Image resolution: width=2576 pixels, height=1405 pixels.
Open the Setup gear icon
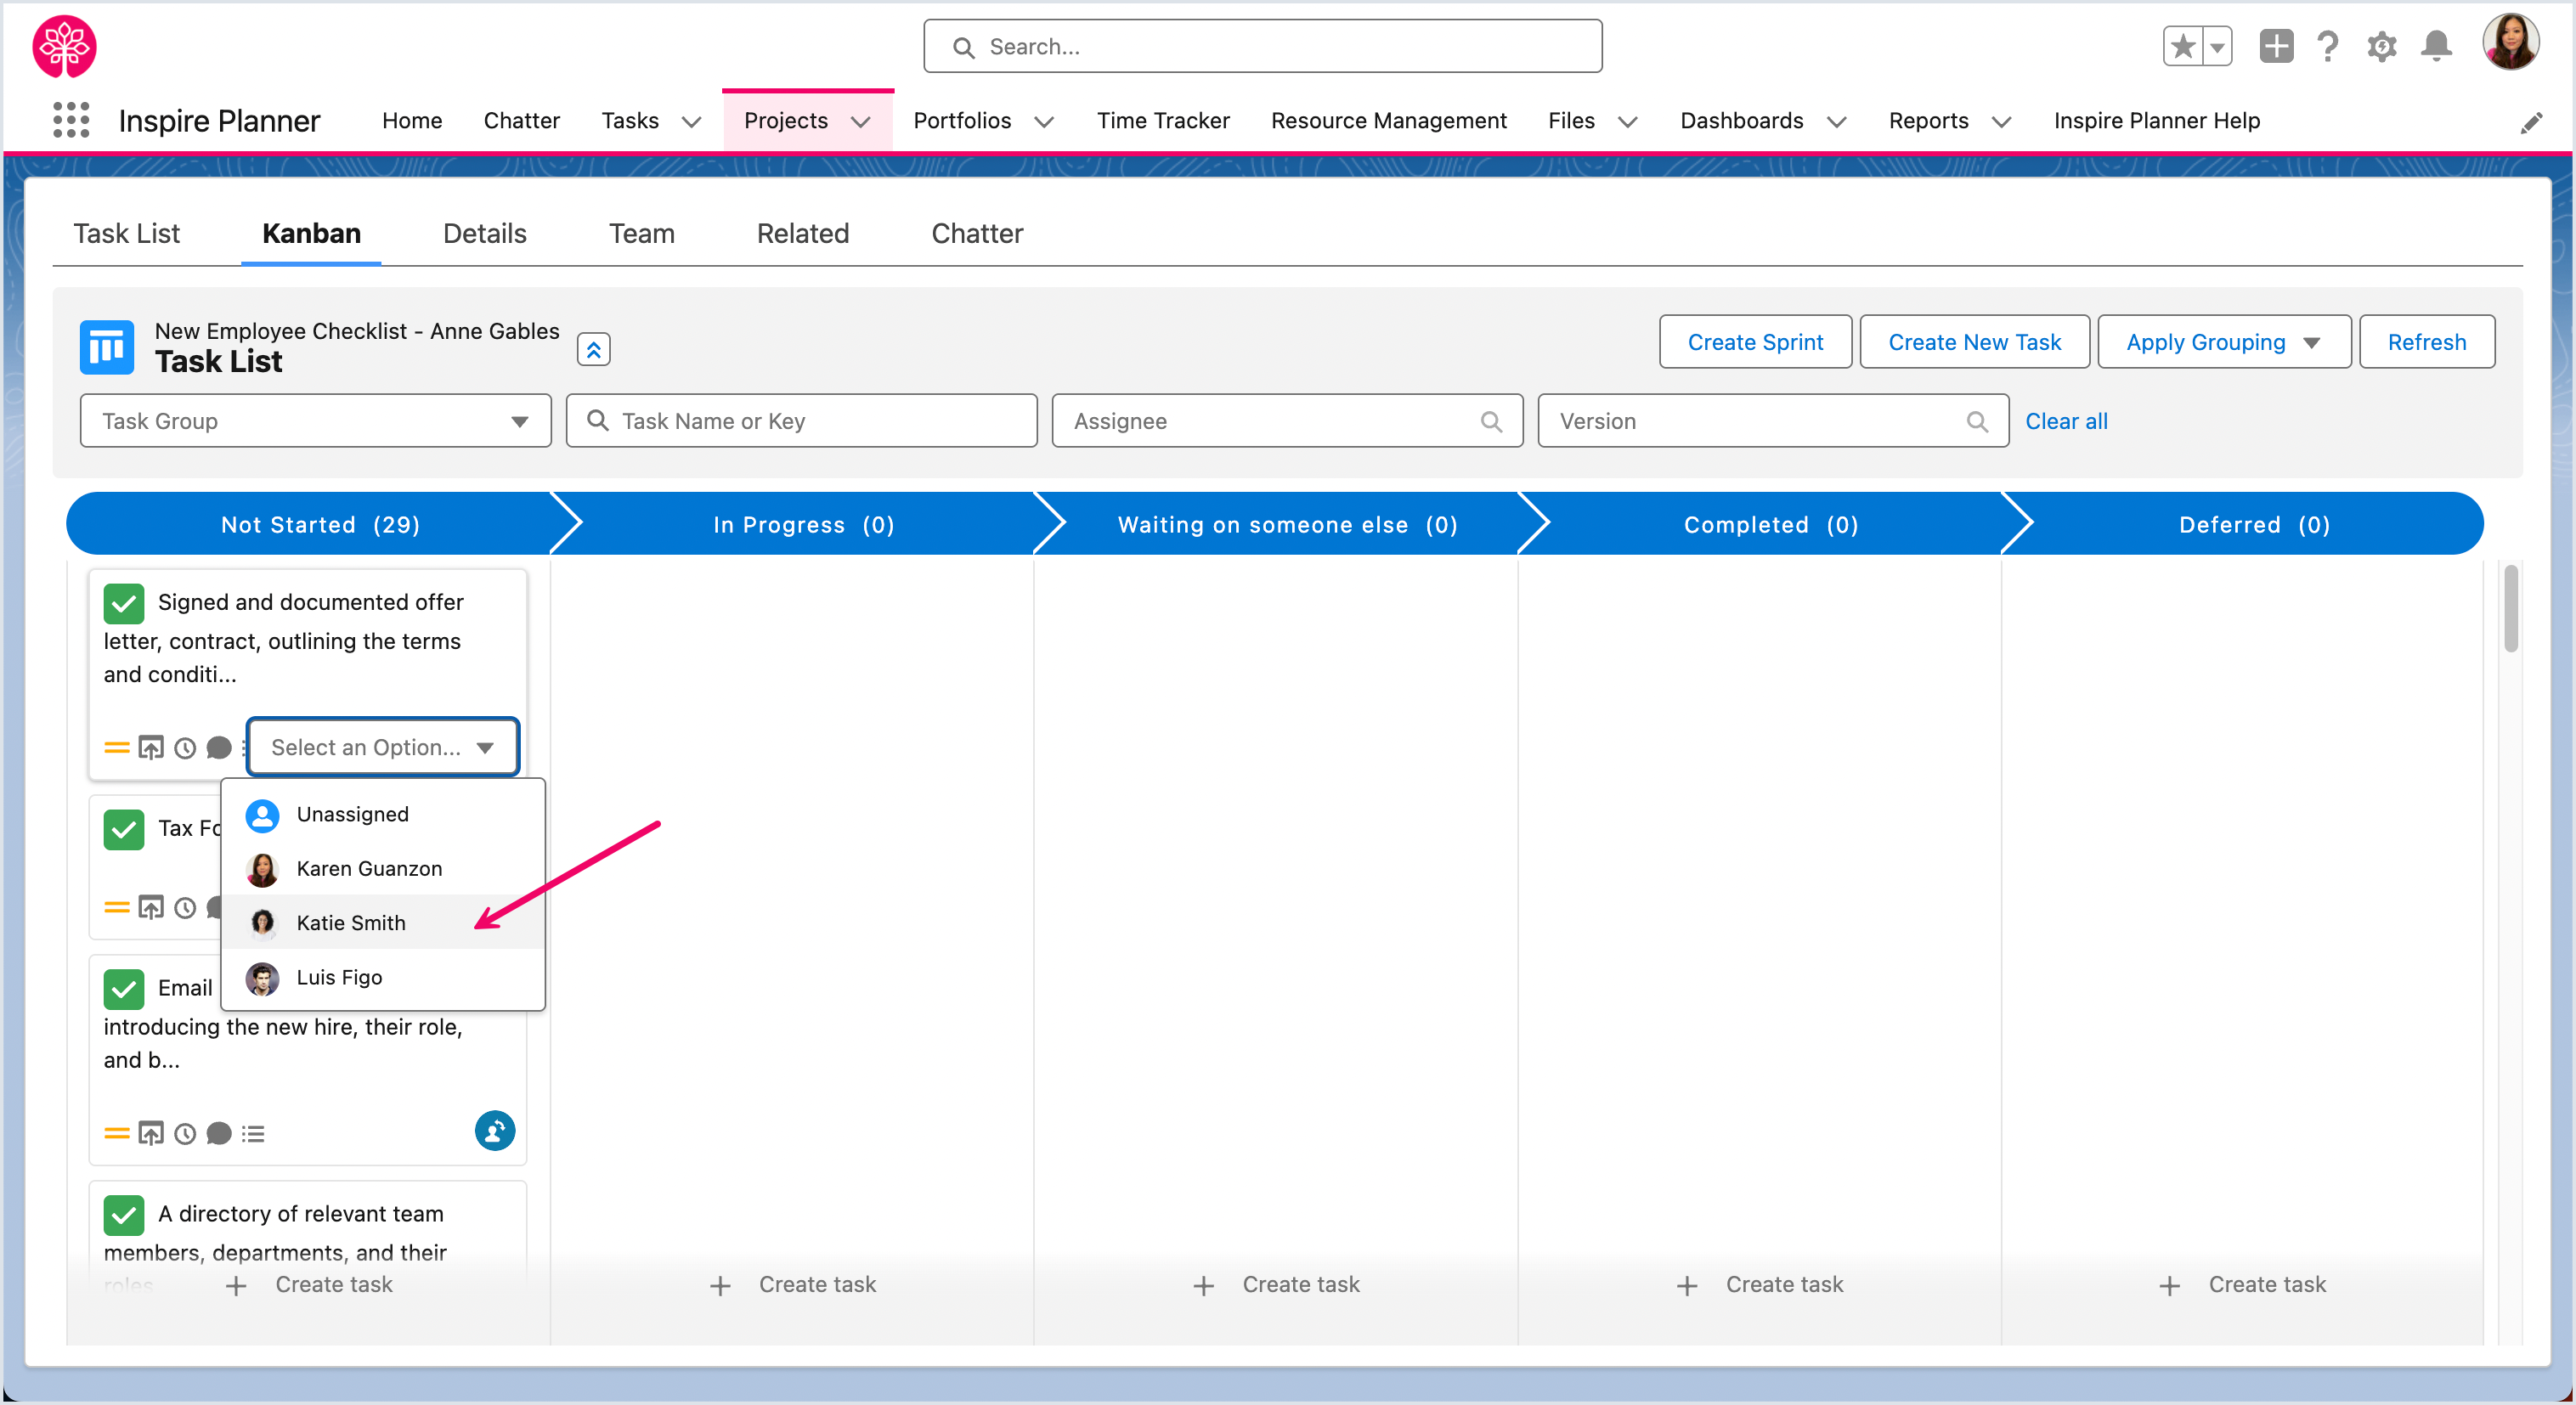[2382, 46]
